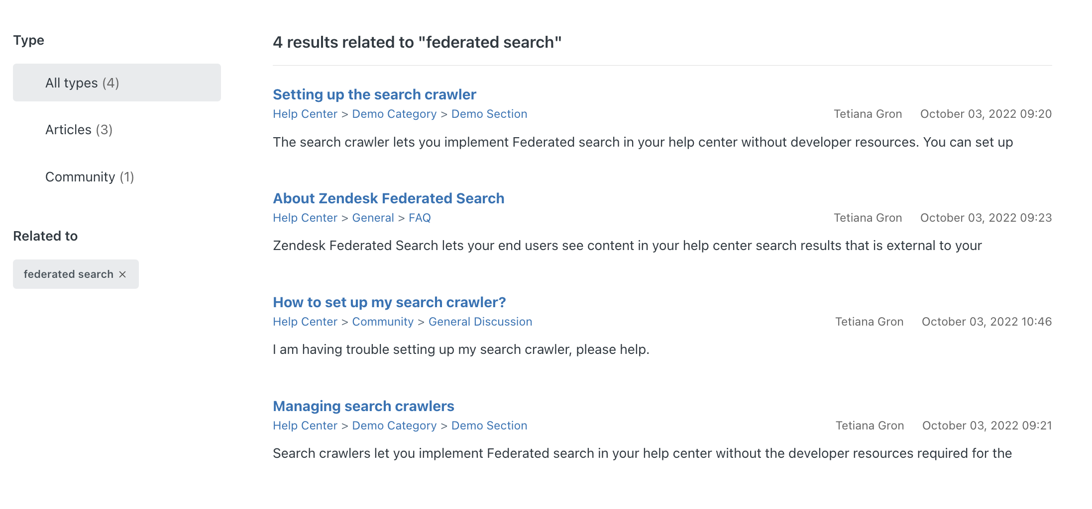This screenshot has height=509, width=1092.
Task: Click Help Center breadcrumb under Managing search crawlers
Action: click(305, 425)
